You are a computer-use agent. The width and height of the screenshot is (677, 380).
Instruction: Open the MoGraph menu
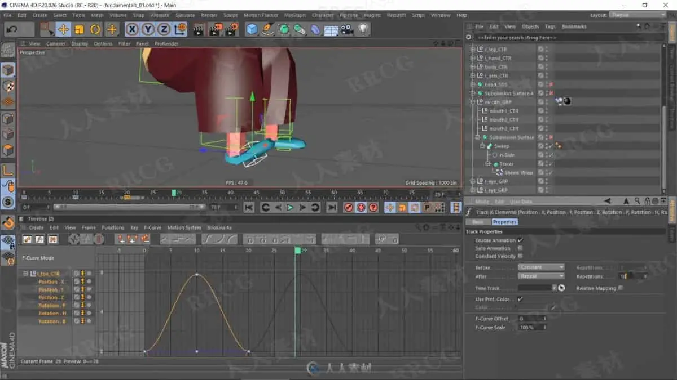(x=294, y=15)
